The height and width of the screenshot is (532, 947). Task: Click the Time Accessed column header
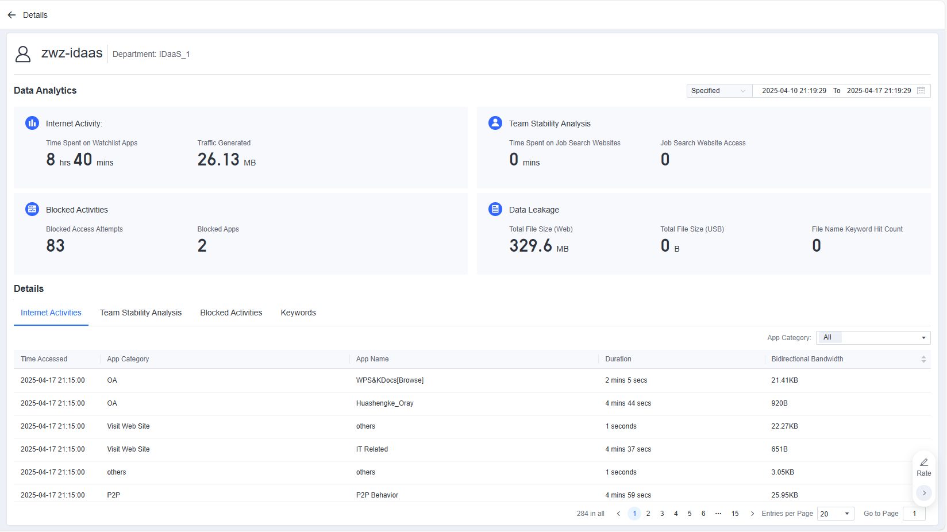pos(44,359)
